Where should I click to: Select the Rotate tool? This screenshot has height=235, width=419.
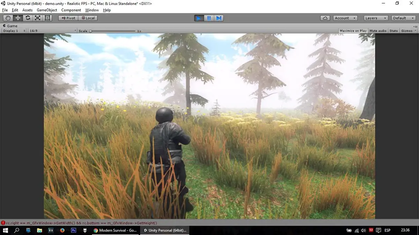click(28, 18)
